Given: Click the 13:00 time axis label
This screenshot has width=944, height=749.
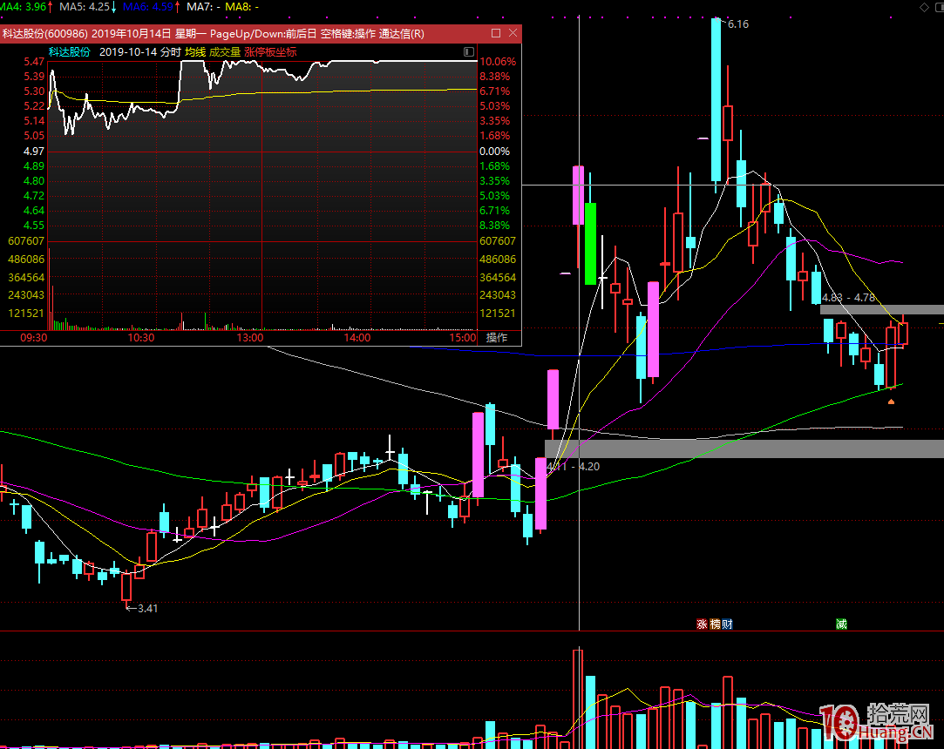Looking at the screenshot, I should pos(250,338).
